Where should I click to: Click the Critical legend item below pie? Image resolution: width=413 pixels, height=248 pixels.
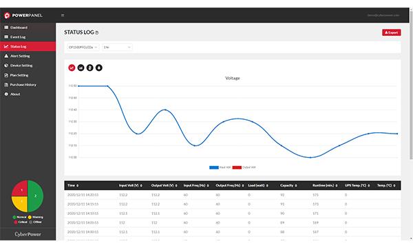(x=21, y=222)
